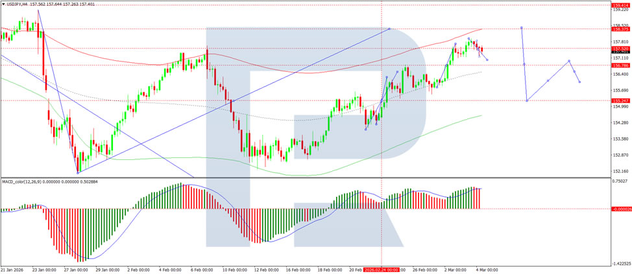Click the 29 Jan 00:00 date label
632x274 pixels.
(109, 269)
